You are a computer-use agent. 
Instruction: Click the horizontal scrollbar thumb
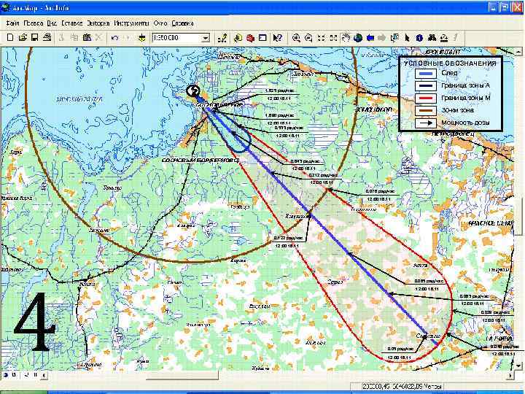[x=182, y=375]
